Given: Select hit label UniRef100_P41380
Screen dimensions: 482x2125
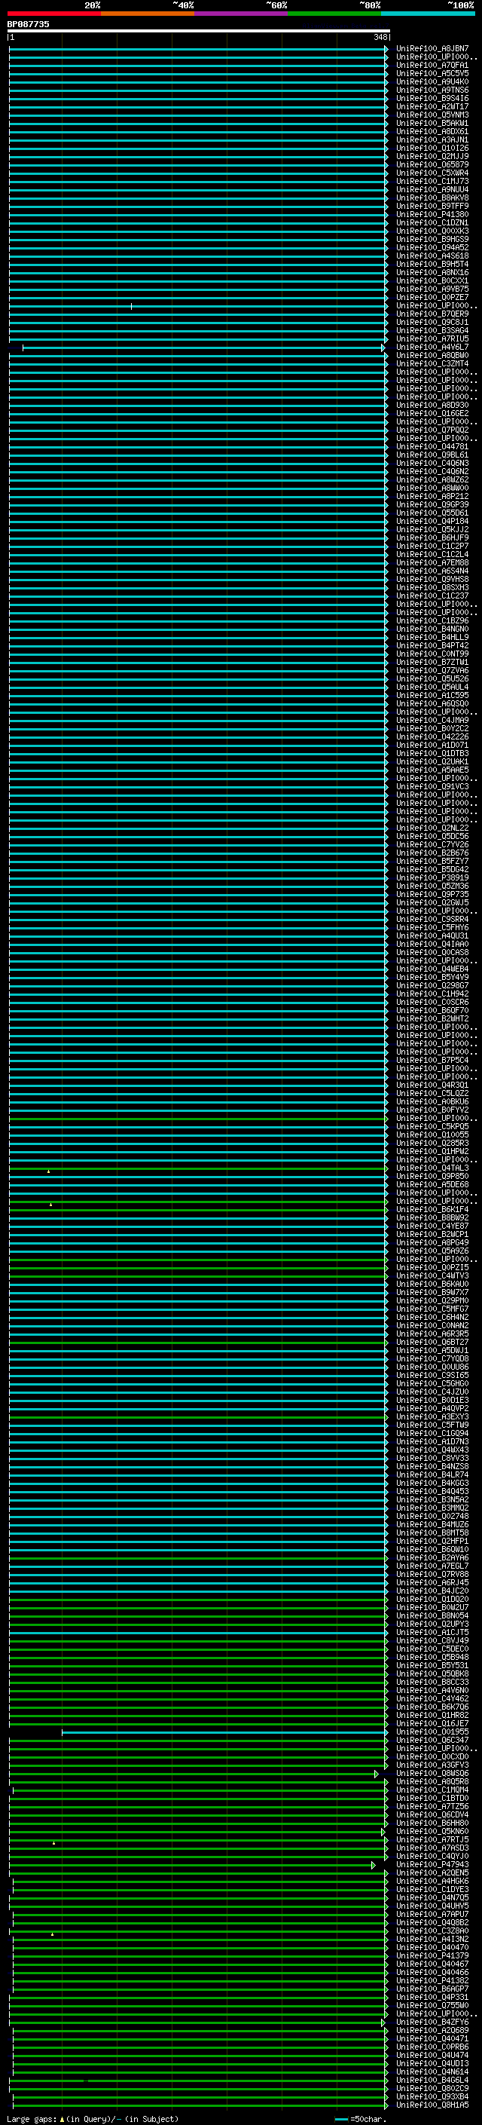Looking at the screenshot, I should pos(432,215).
